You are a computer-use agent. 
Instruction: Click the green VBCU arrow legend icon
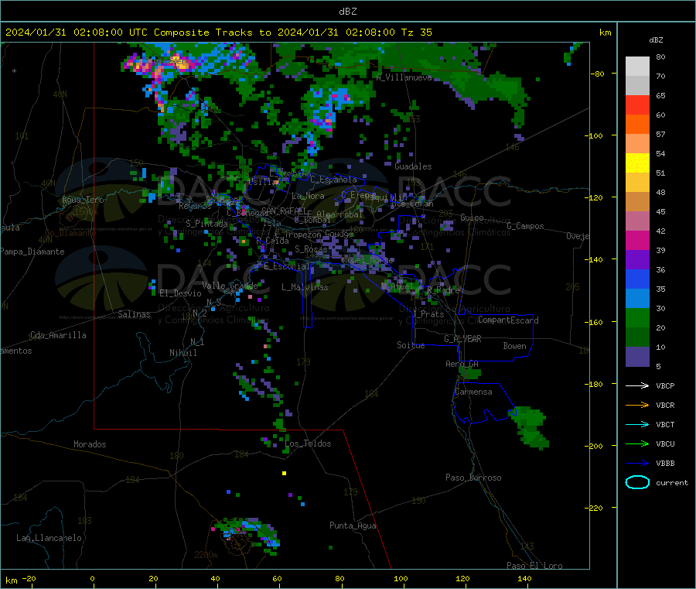pyautogui.click(x=637, y=443)
